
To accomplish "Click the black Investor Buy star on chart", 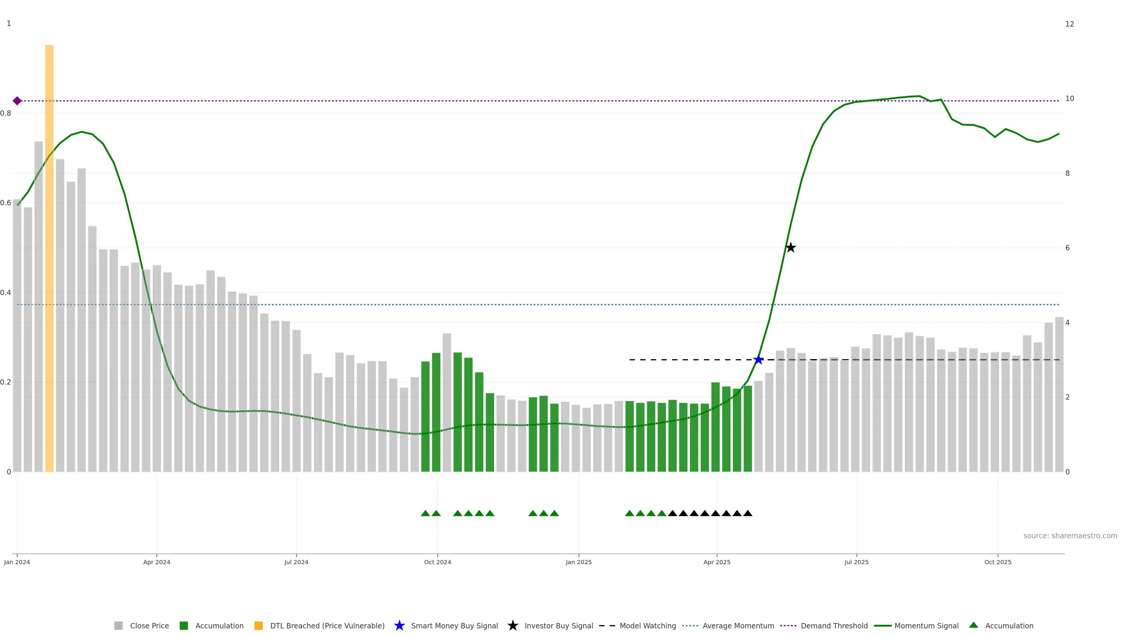I will pyautogui.click(x=791, y=248).
